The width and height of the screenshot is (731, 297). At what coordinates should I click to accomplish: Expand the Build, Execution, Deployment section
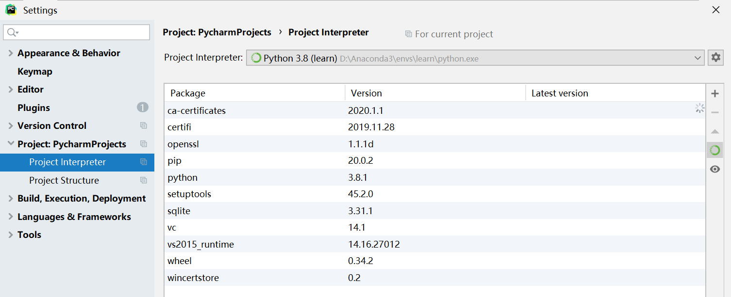(x=11, y=199)
